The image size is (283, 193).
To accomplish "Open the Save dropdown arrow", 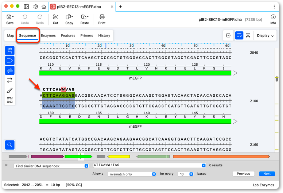I will (x=13, y=17).
